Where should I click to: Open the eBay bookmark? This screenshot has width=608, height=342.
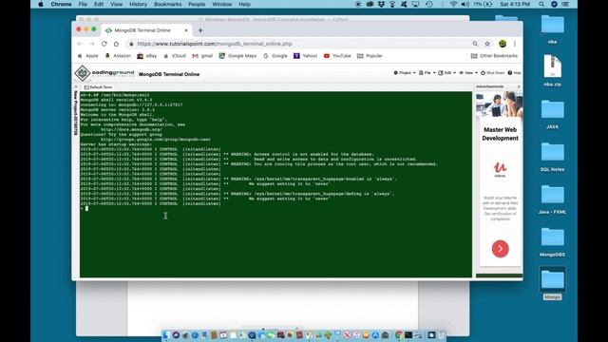[147, 56]
